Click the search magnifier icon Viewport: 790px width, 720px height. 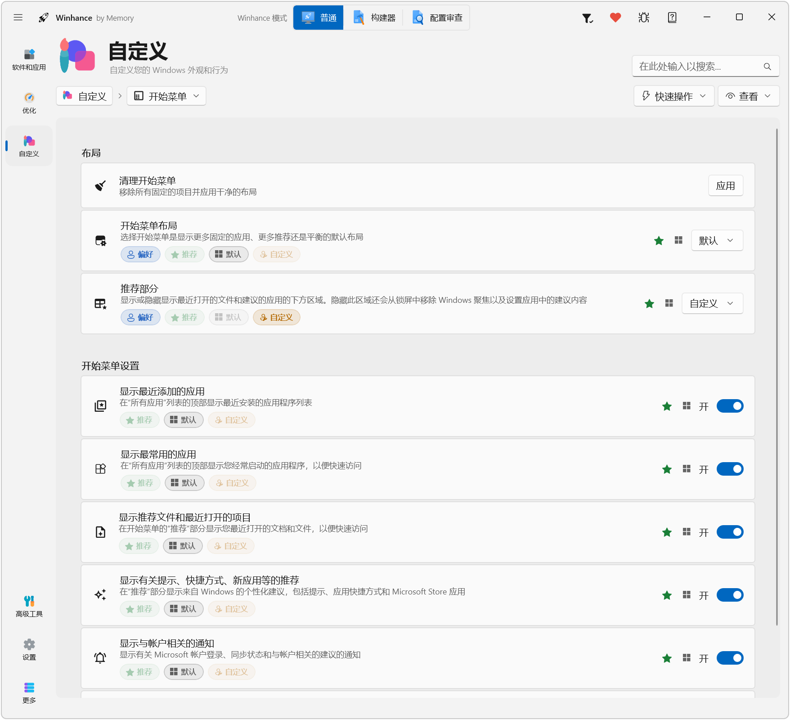click(x=768, y=67)
